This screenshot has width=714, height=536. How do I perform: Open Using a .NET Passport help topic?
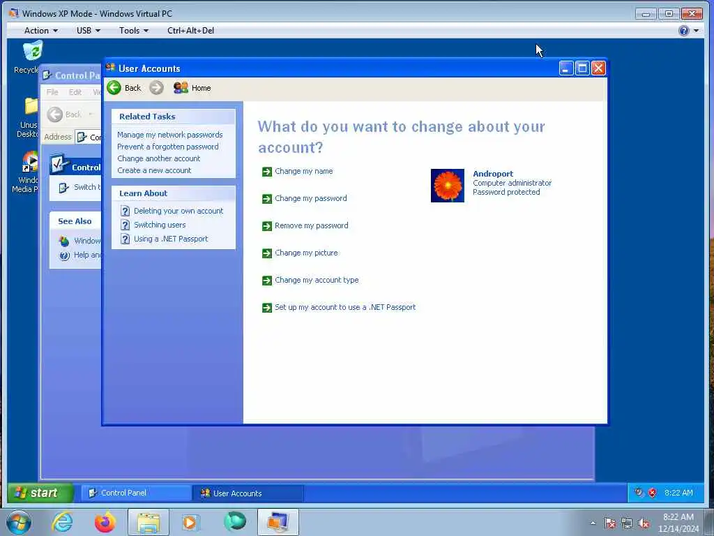(x=171, y=239)
